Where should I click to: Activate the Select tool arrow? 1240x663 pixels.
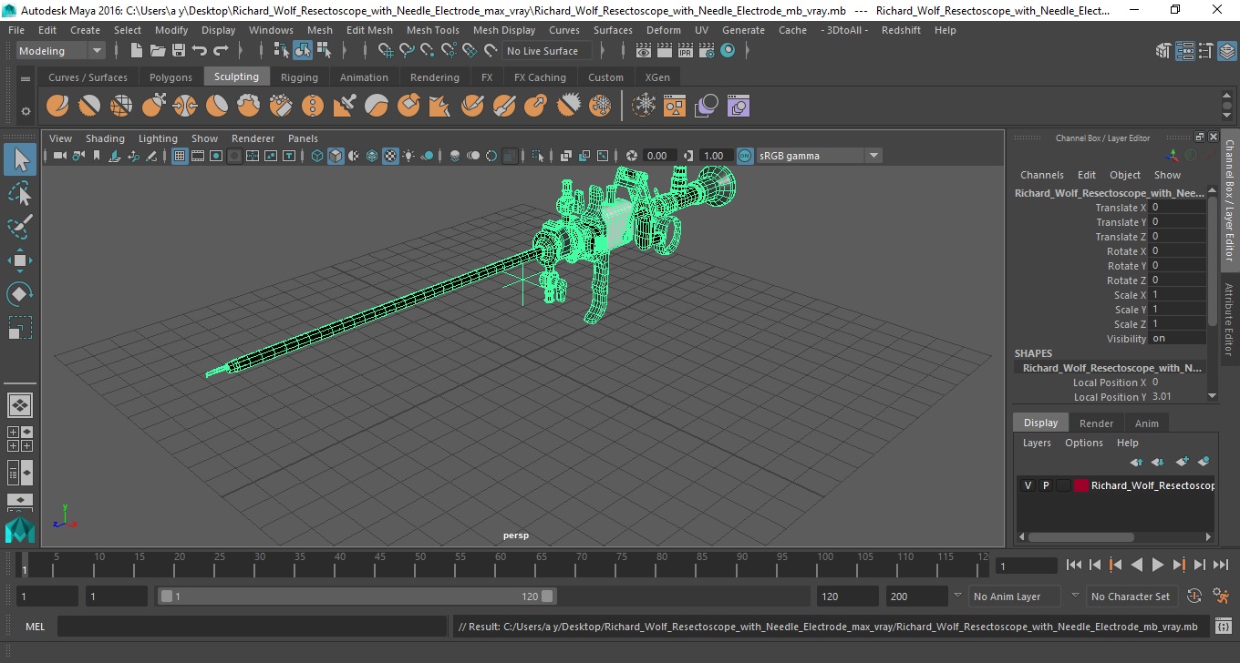tap(20, 160)
